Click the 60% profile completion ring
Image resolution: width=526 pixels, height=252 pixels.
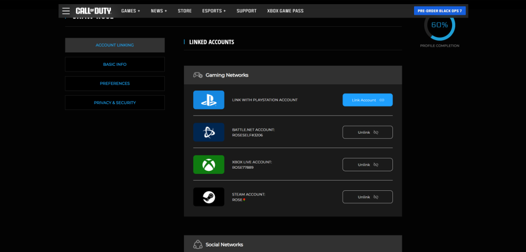(439, 26)
